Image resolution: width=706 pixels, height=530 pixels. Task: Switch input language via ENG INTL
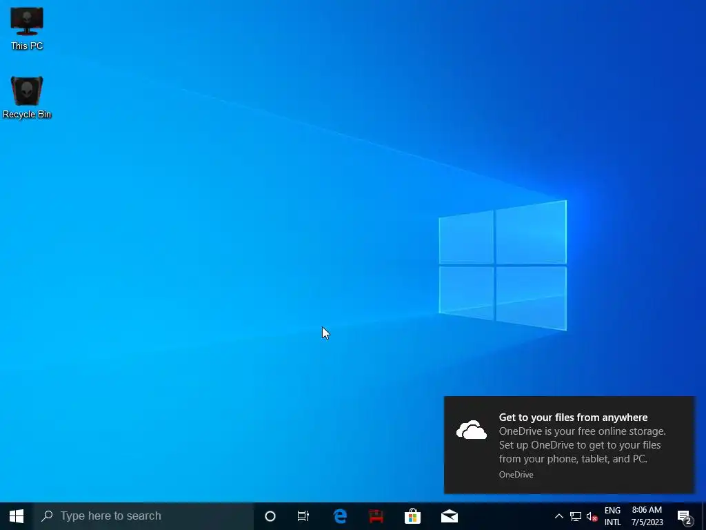coord(612,516)
